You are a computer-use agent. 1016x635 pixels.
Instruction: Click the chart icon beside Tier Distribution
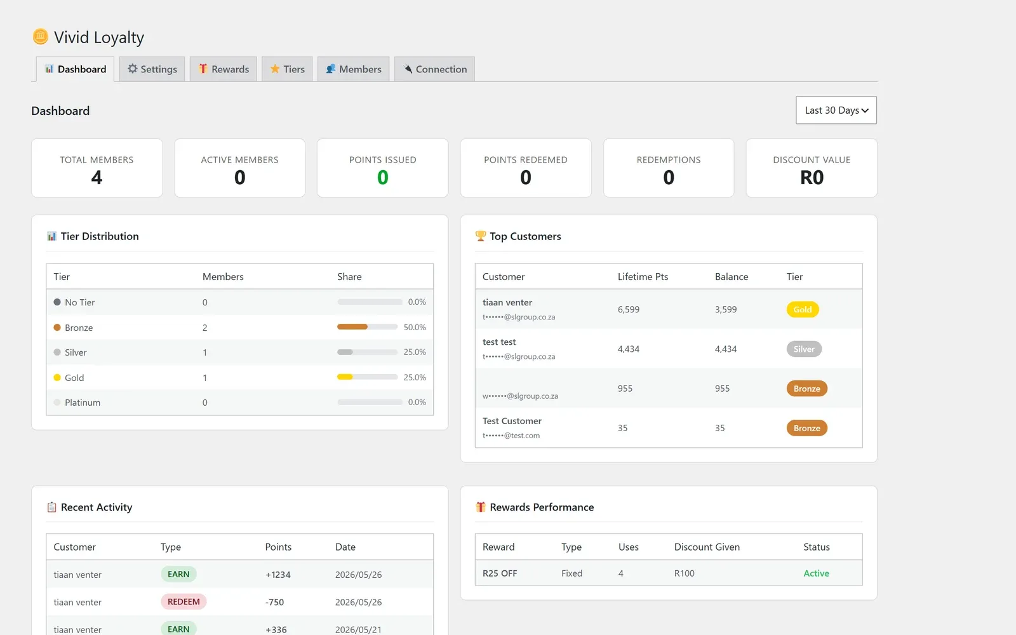click(51, 236)
